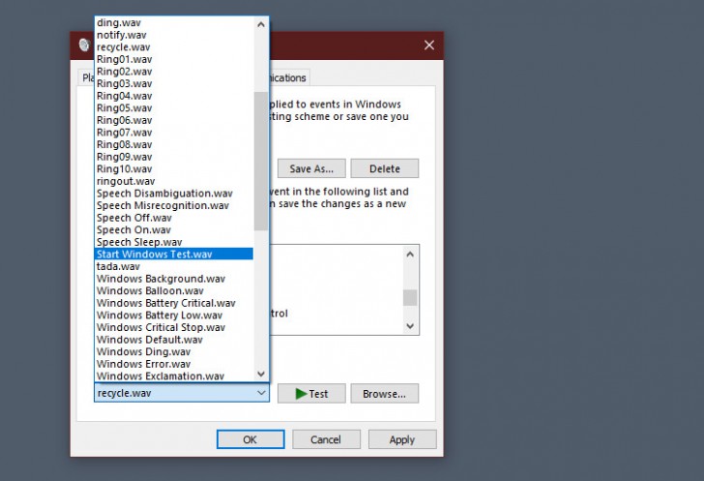
Task: Select Ring01.wav sound file
Action: tap(174, 59)
